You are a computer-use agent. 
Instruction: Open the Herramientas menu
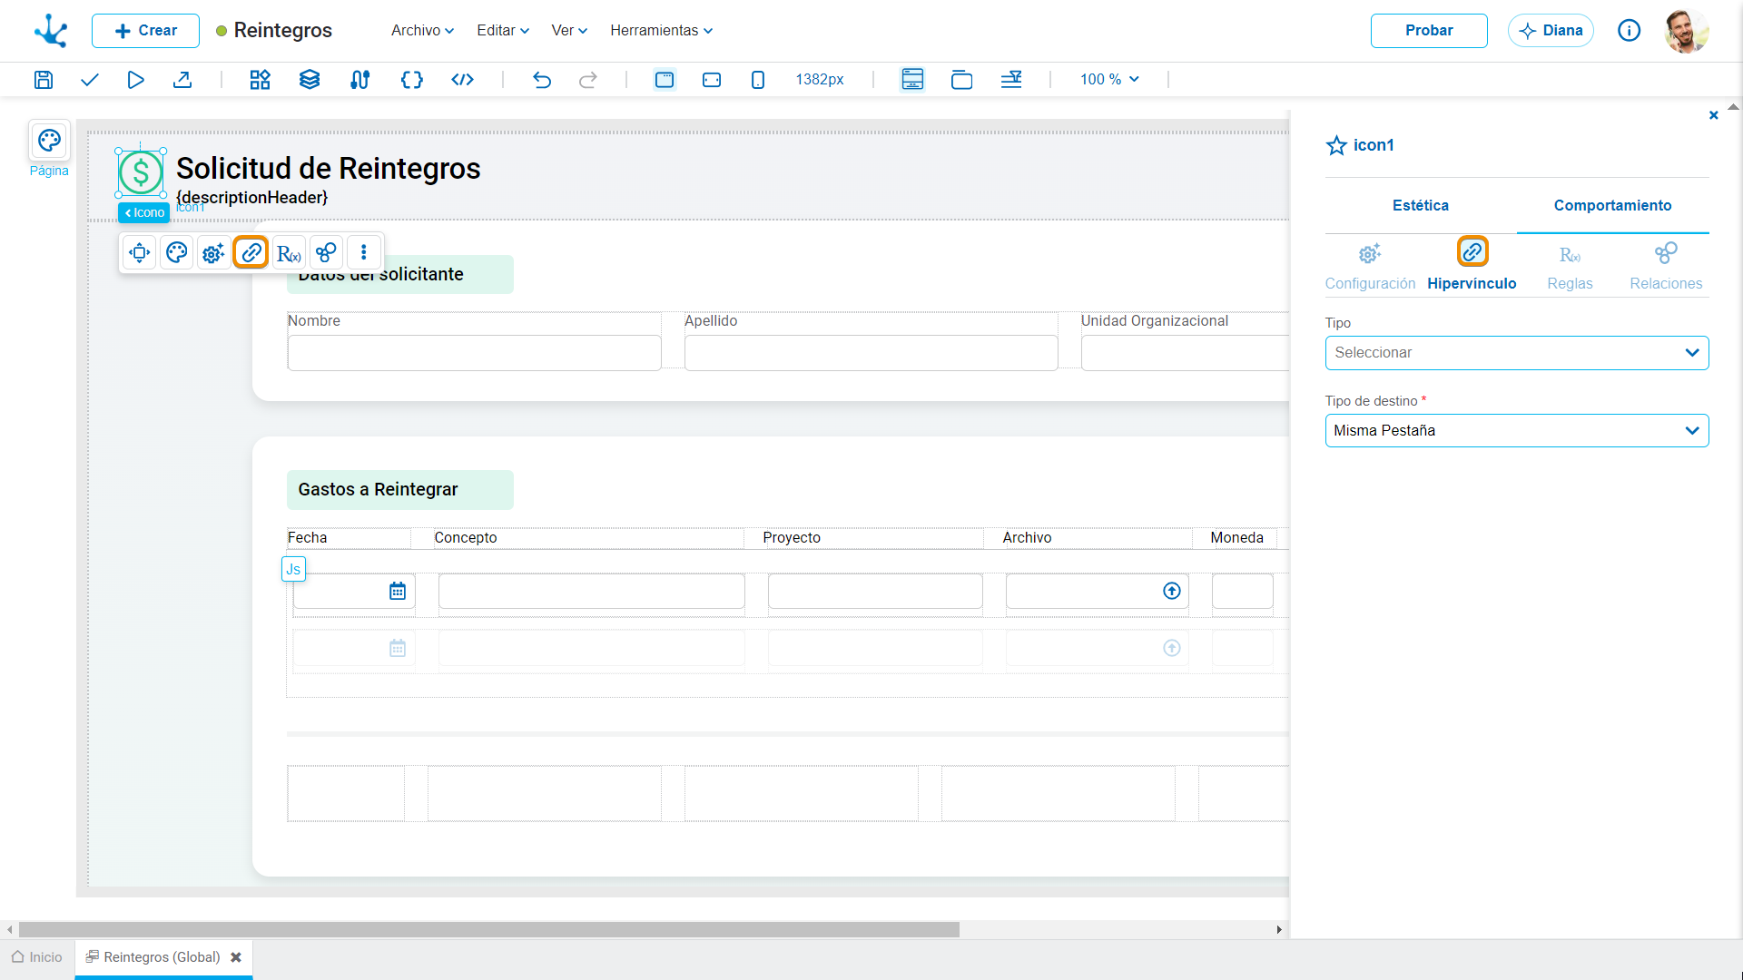tap(661, 31)
